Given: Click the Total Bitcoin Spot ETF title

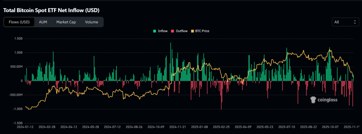Looking at the screenshot, I should (51, 10).
